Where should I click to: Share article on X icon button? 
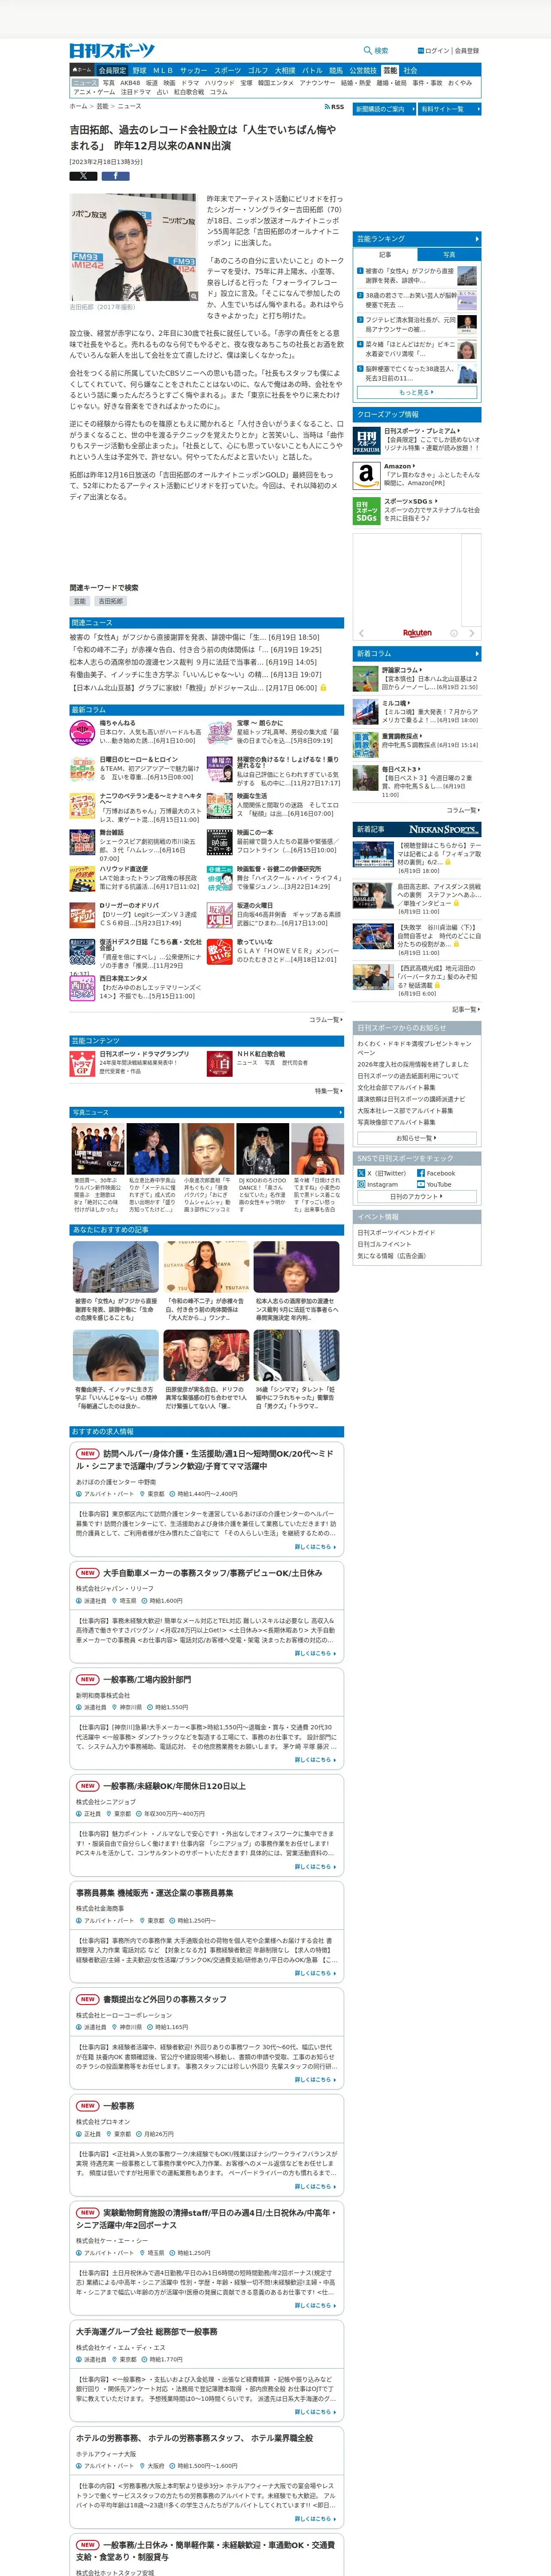coord(83,176)
